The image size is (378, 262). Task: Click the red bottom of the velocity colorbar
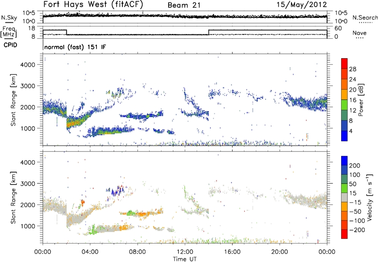[x=344, y=235]
